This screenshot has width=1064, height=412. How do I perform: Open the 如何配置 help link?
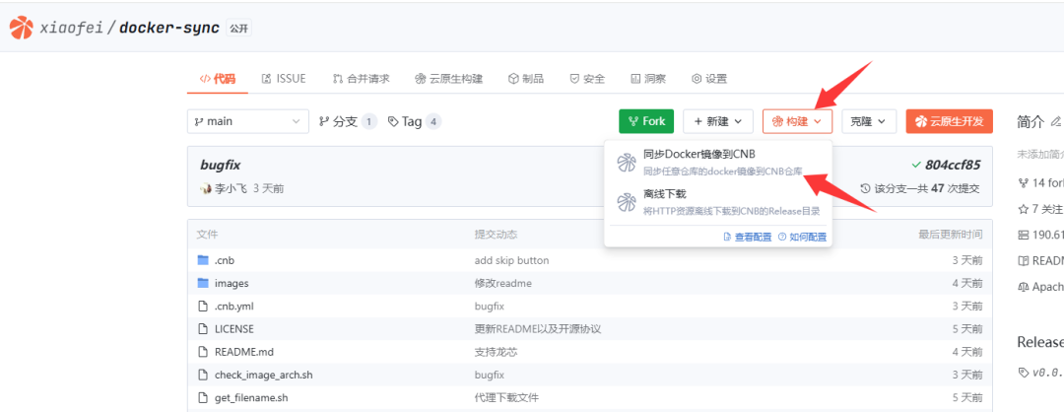click(803, 237)
